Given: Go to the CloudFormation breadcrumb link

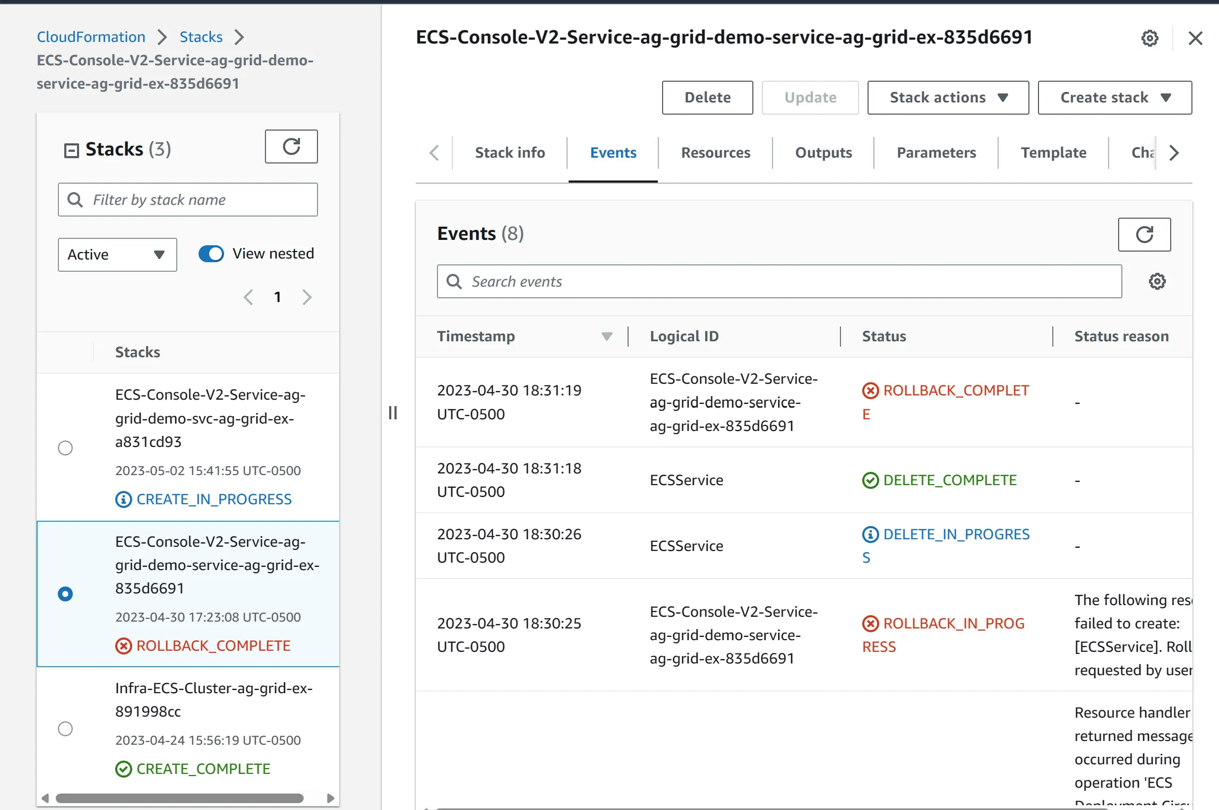Looking at the screenshot, I should [91, 37].
